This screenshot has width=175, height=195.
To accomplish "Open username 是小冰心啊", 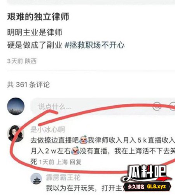I will [47, 129].
